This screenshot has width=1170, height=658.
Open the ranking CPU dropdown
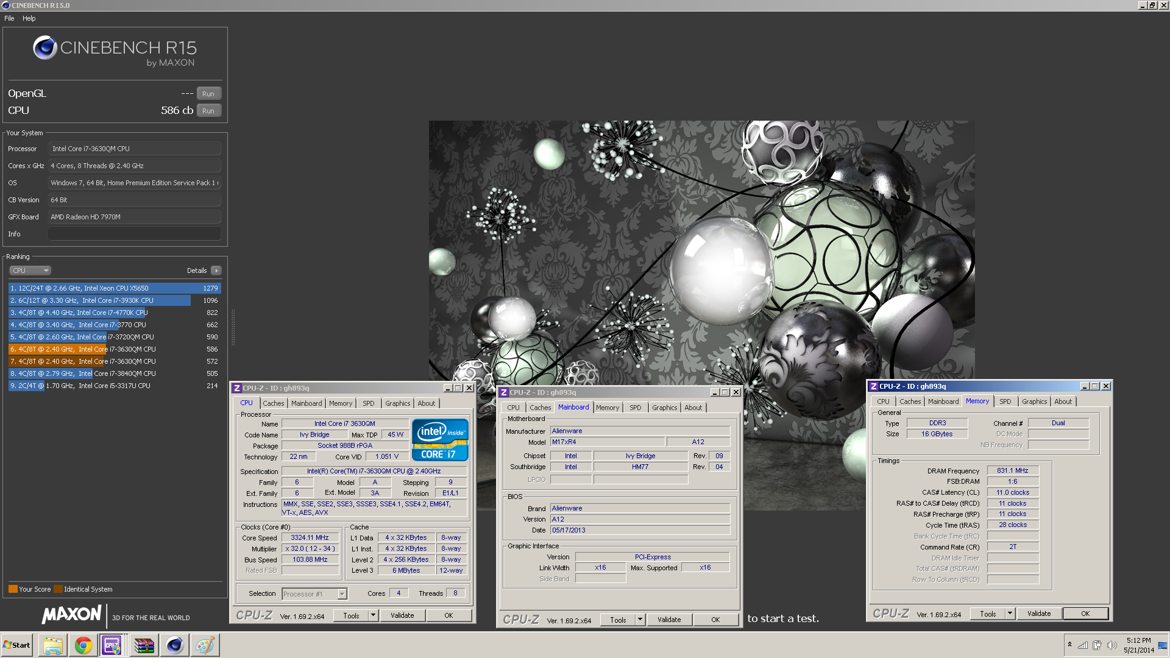coord(30,271)
